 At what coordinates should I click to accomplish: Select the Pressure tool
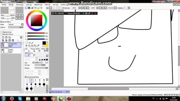coord(33,50)
